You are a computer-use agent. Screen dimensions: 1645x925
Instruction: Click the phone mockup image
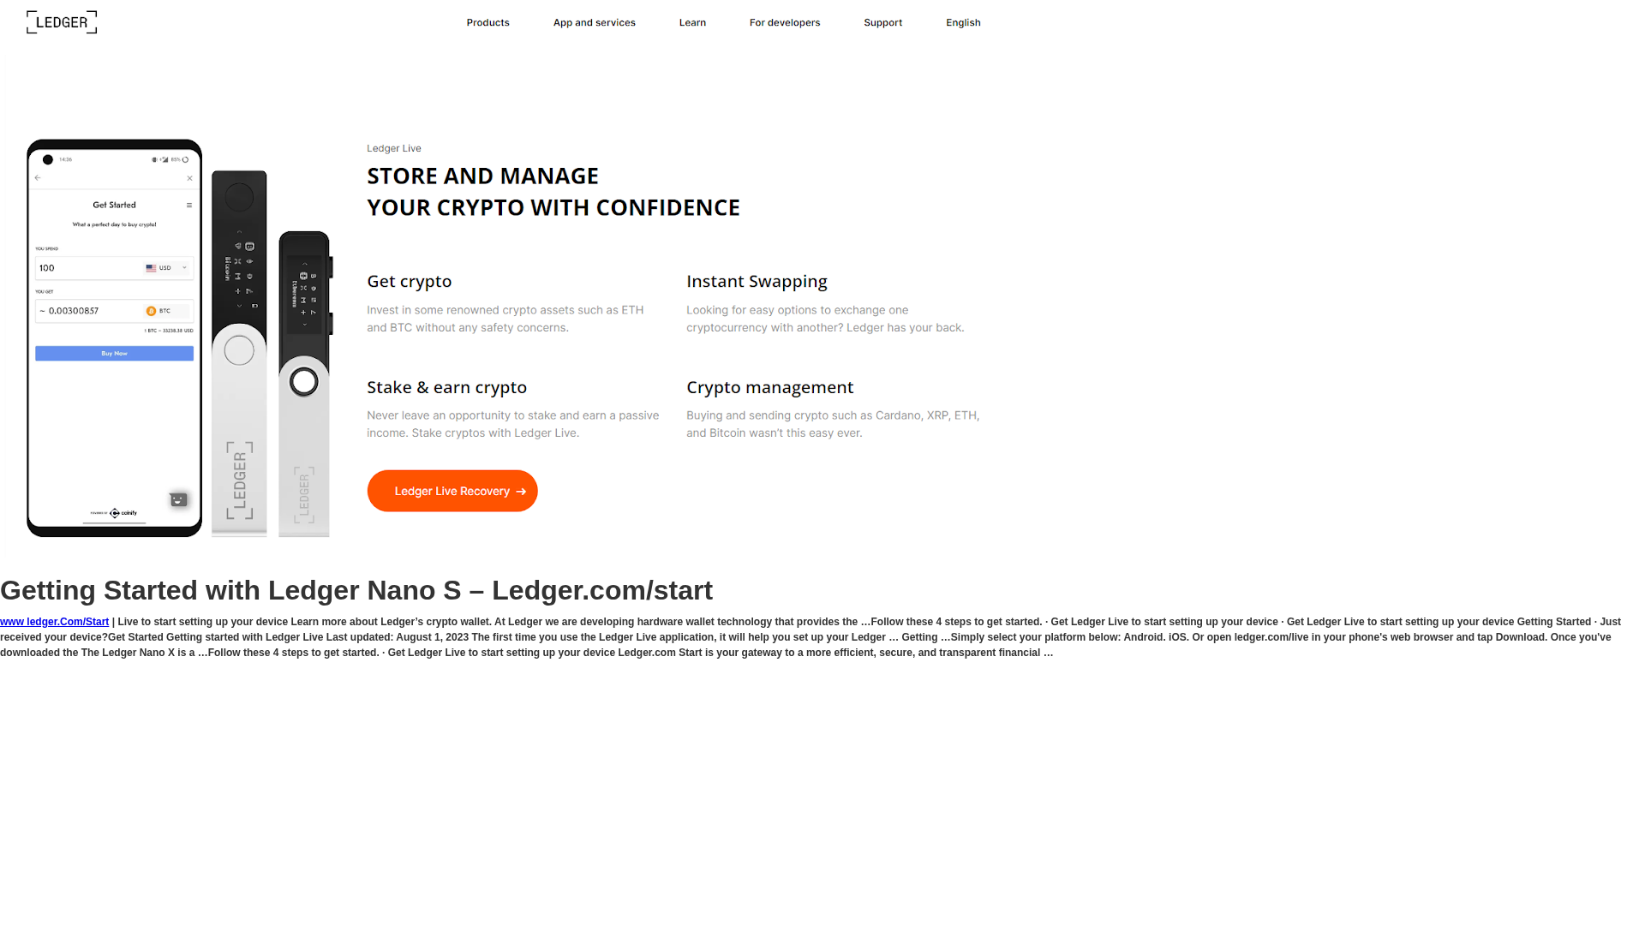point(114,338)
